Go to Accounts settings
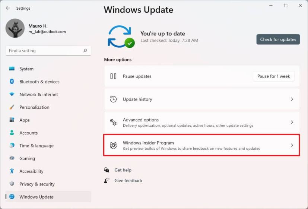308x209 pixels. (x=48, y=133)
